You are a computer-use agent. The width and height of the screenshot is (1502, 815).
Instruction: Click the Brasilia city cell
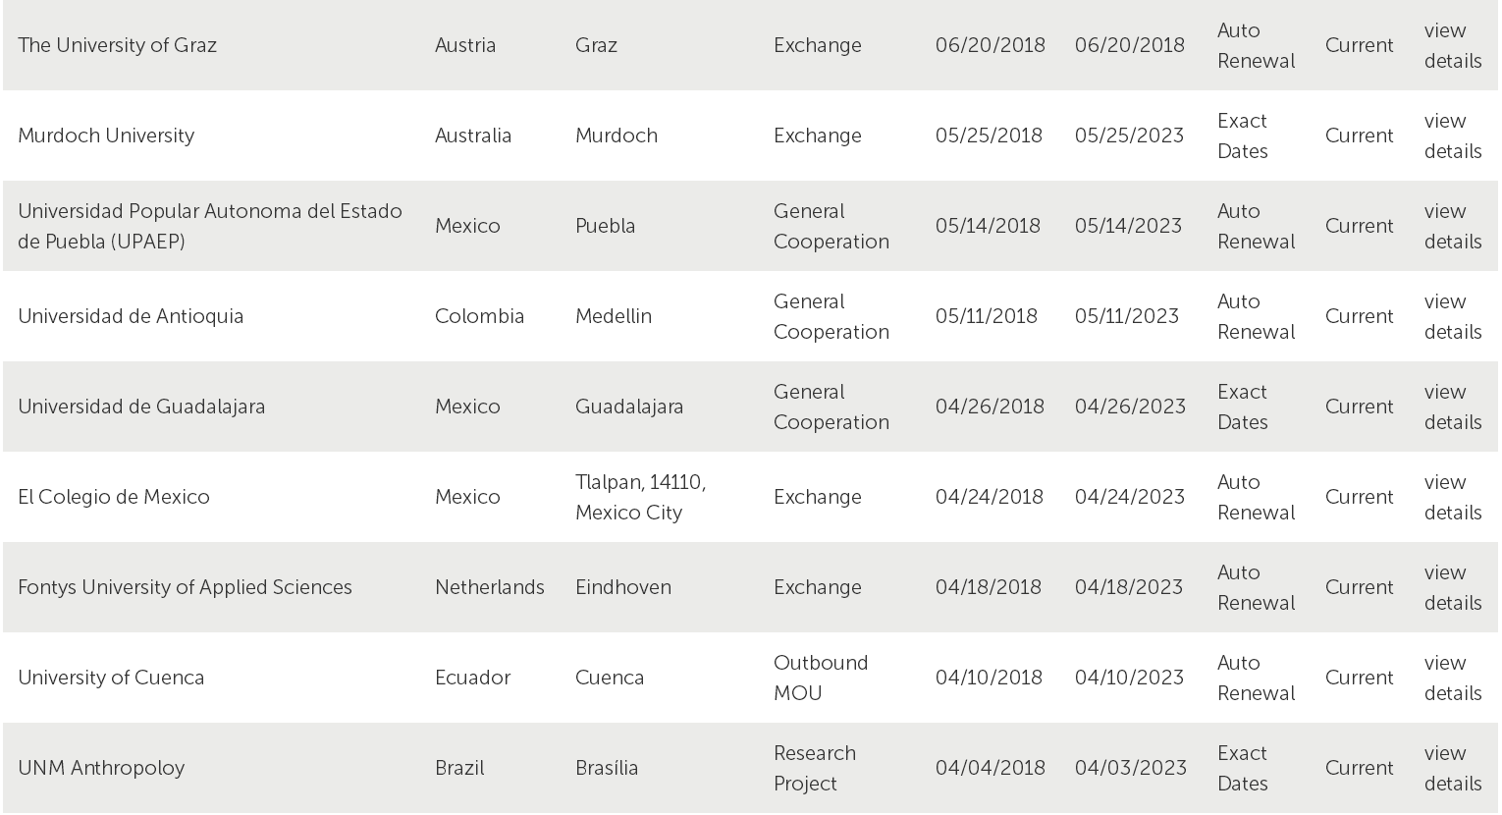[x=607, y=768]
